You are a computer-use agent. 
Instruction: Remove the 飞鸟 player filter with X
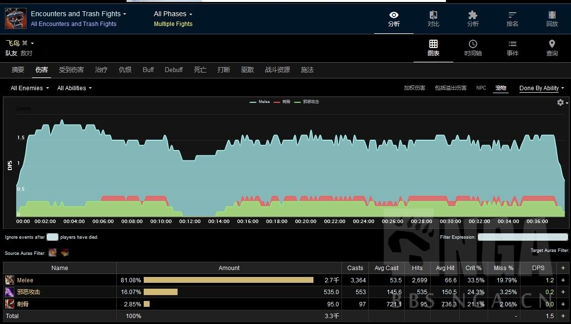coord(25,43)
